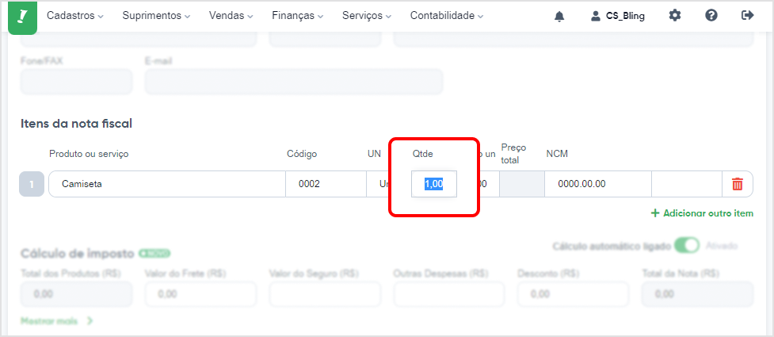Click the Desconto field

tap(574, 294)
